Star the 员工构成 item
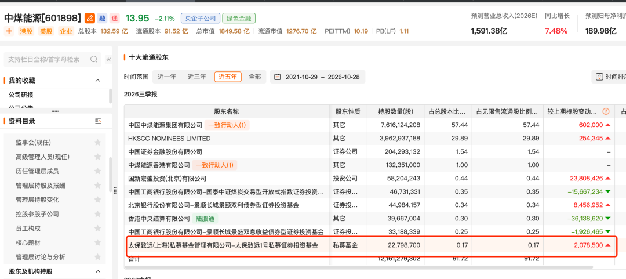The height and width of the screenshot is (279, 626). (x=97, y=228)
